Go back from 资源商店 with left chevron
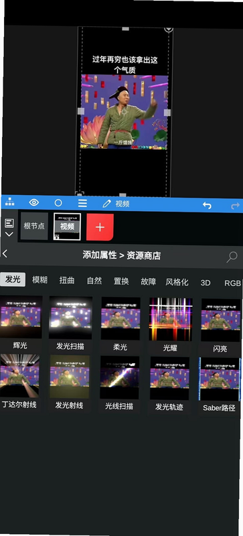The image size is (243, 536). click(5, 253)
